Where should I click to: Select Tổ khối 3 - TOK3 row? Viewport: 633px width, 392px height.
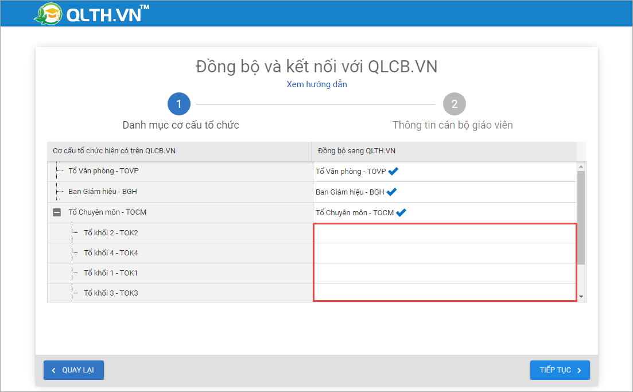pos(180,293)
